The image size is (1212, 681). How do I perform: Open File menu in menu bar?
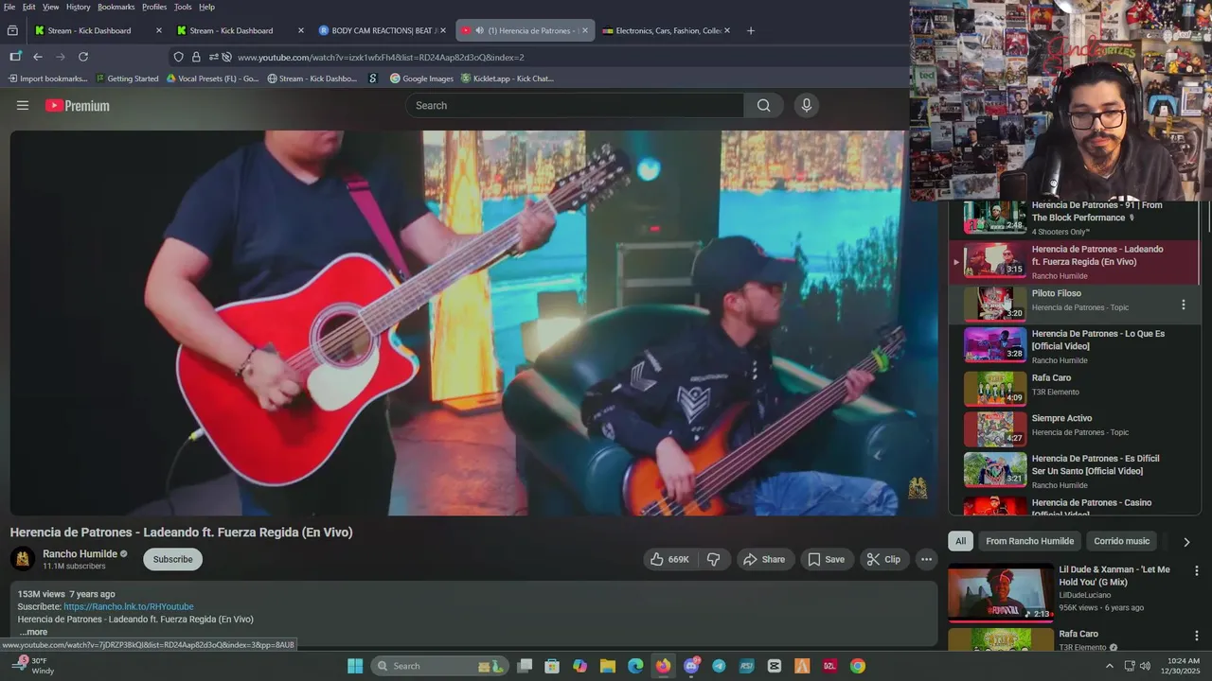coord(9,7)
